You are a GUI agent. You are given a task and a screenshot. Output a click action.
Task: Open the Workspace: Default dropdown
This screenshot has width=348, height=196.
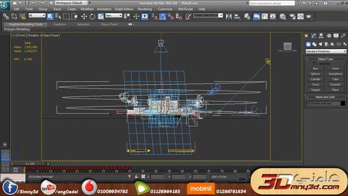(71, 3)
